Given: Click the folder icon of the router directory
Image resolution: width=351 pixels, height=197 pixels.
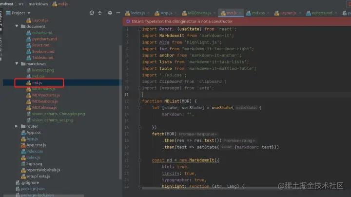Looking at the screenshot, I should pos(23,126).
